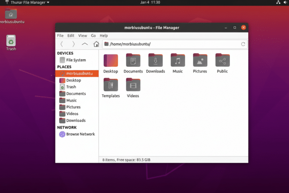Click the /home/morbiusubuntu/ path field
This screenshot has height=193, width=289.
coord(175,44)
